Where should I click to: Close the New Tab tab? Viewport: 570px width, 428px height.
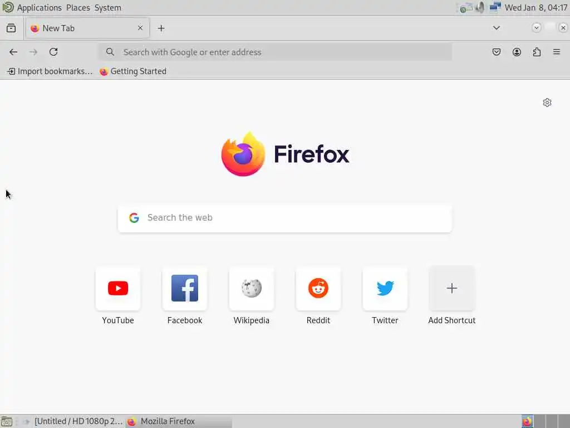point(140,28)
